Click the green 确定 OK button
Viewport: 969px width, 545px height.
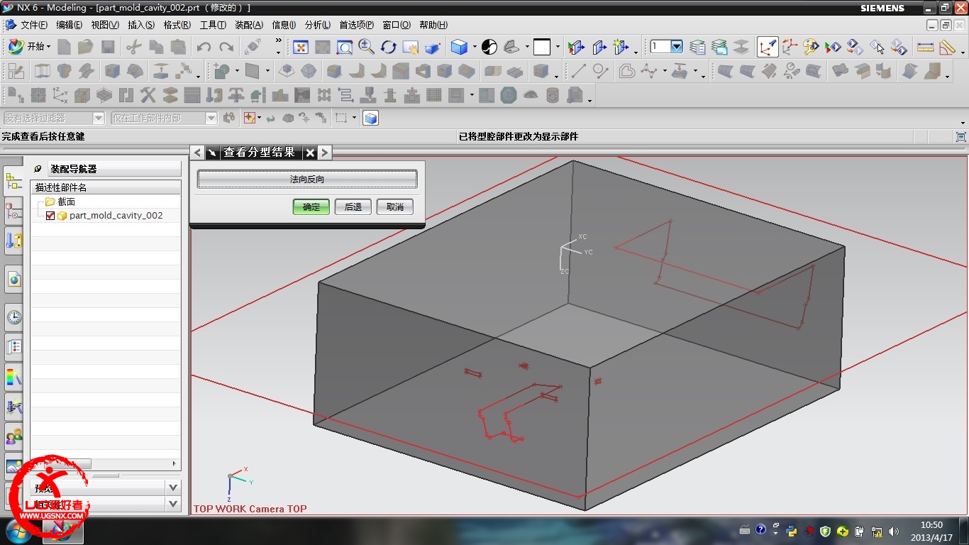coord(311,207)
